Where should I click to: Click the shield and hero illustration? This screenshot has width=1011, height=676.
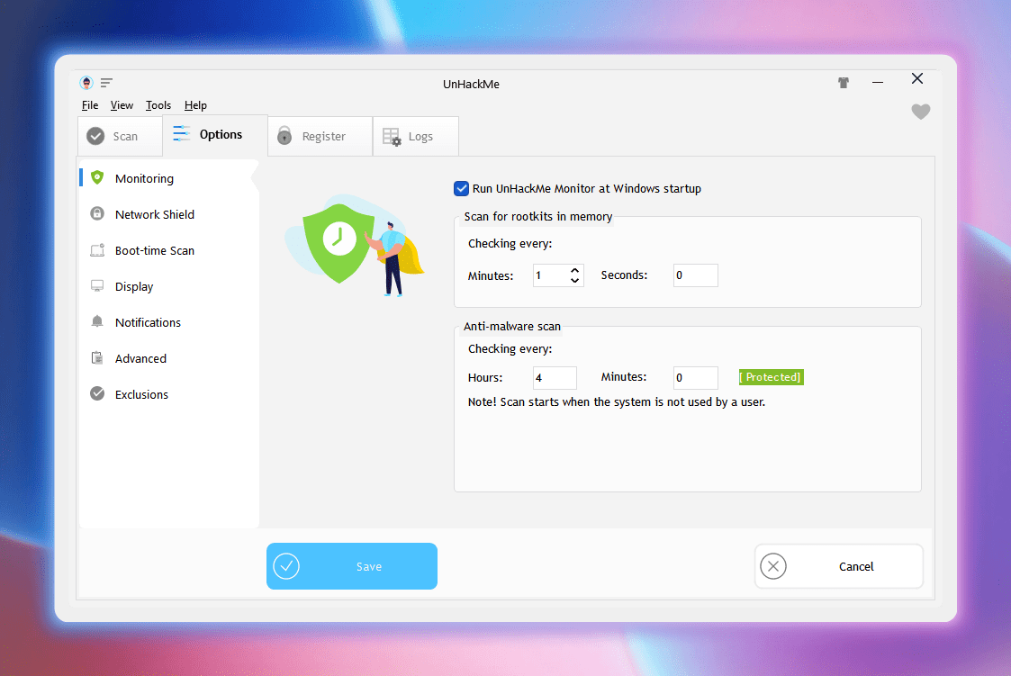pos(354,245)
